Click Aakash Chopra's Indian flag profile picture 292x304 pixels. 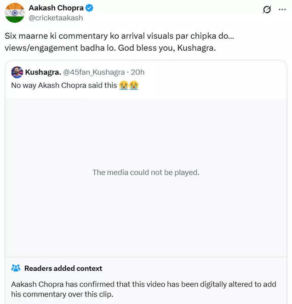tap(15, 12)
